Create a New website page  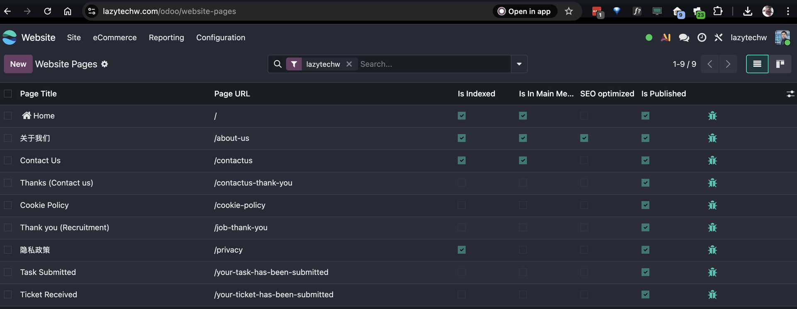(x=18, y=64)
